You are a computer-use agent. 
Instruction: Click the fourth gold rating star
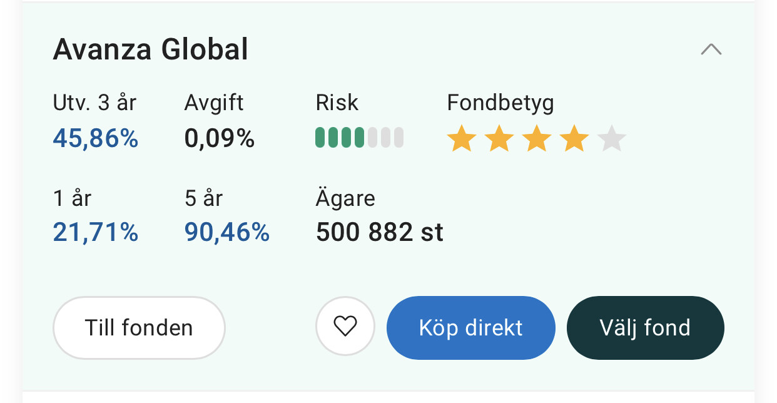coord(574,138)
